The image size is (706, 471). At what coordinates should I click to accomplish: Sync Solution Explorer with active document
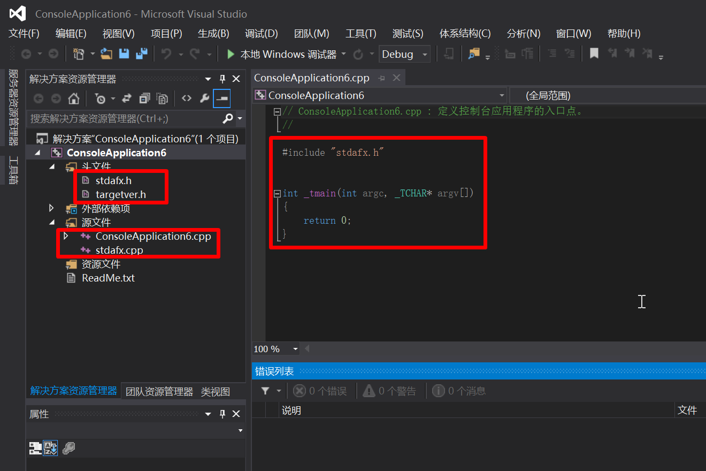[128, 98]
